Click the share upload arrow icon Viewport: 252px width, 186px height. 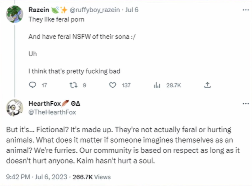coord(208,85)
